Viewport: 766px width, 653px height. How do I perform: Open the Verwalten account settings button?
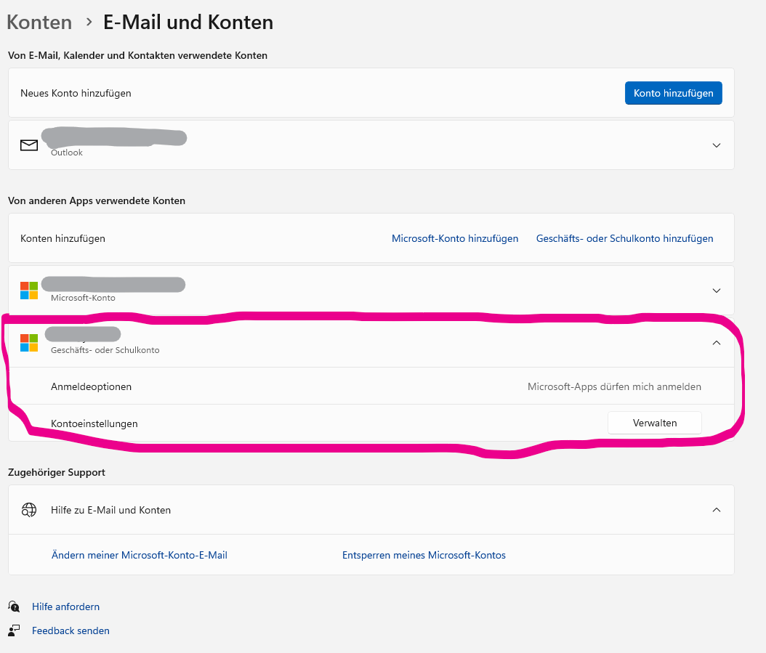click(655, 423)
